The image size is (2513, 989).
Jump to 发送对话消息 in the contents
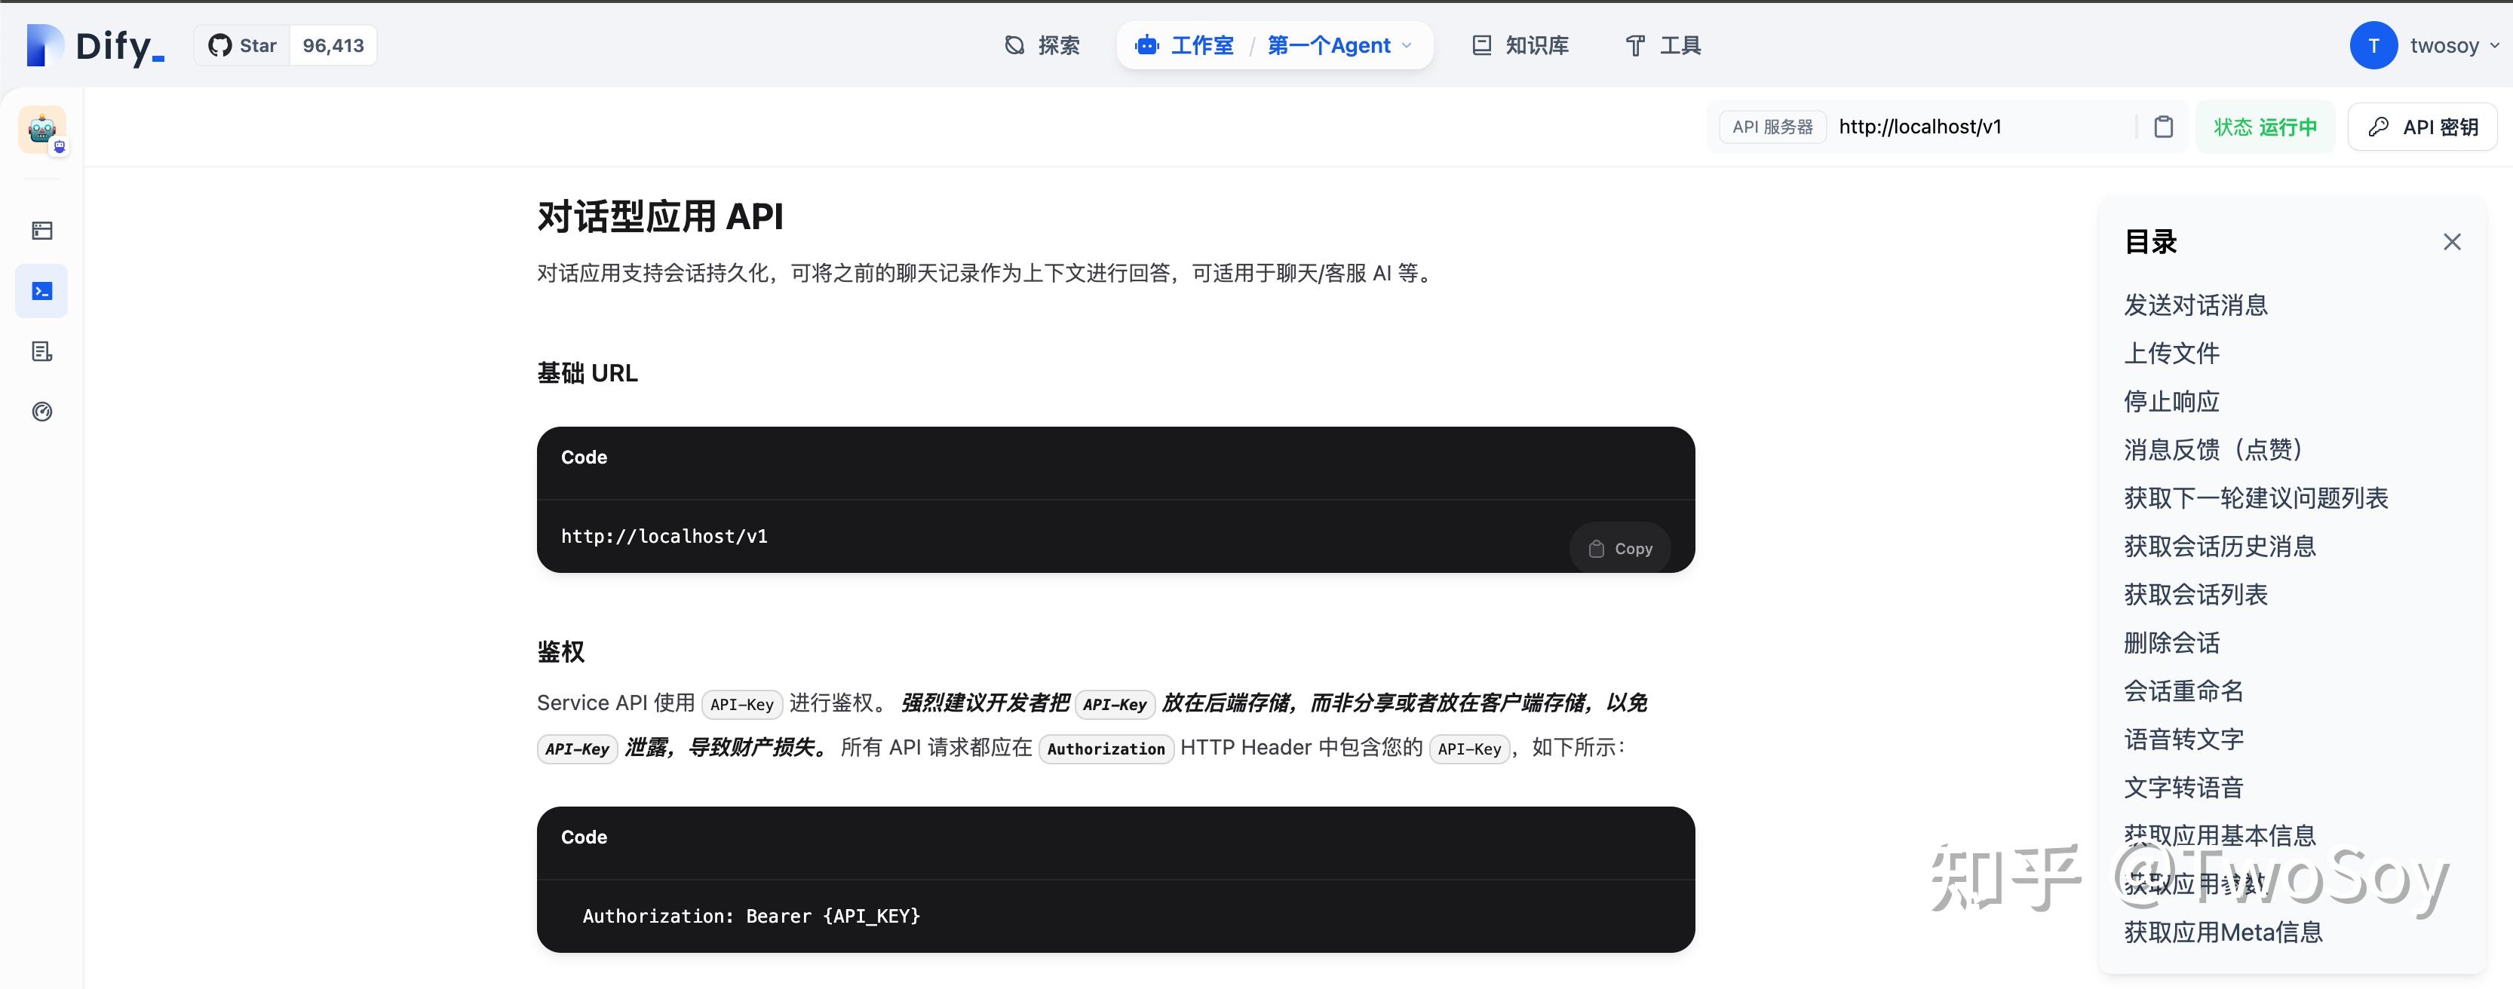(x=2195, y=305)
